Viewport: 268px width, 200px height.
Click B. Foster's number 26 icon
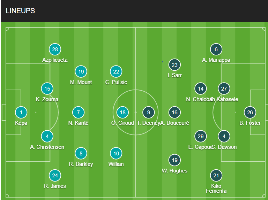(x=250, y=113)
